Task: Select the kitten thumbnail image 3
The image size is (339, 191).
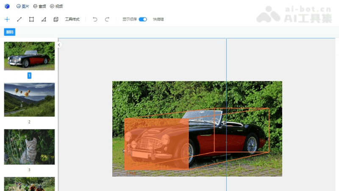Action: click(29, 146)
